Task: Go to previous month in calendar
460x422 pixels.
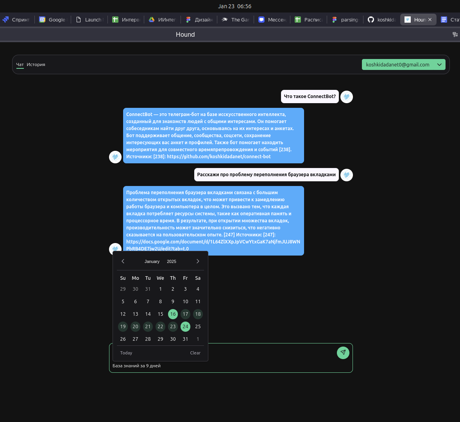Action: 123,261
